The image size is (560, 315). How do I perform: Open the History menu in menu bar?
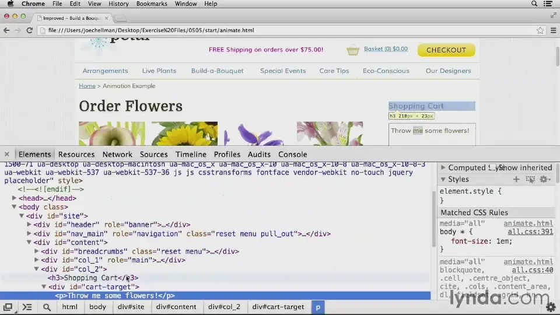click(118, 3)
